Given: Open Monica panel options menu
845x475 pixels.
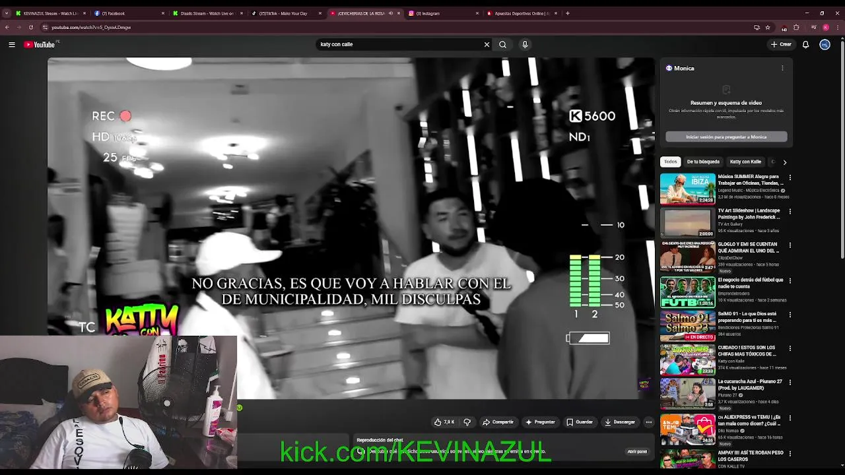Looking at the screenshot, I should tap(782, 68).
